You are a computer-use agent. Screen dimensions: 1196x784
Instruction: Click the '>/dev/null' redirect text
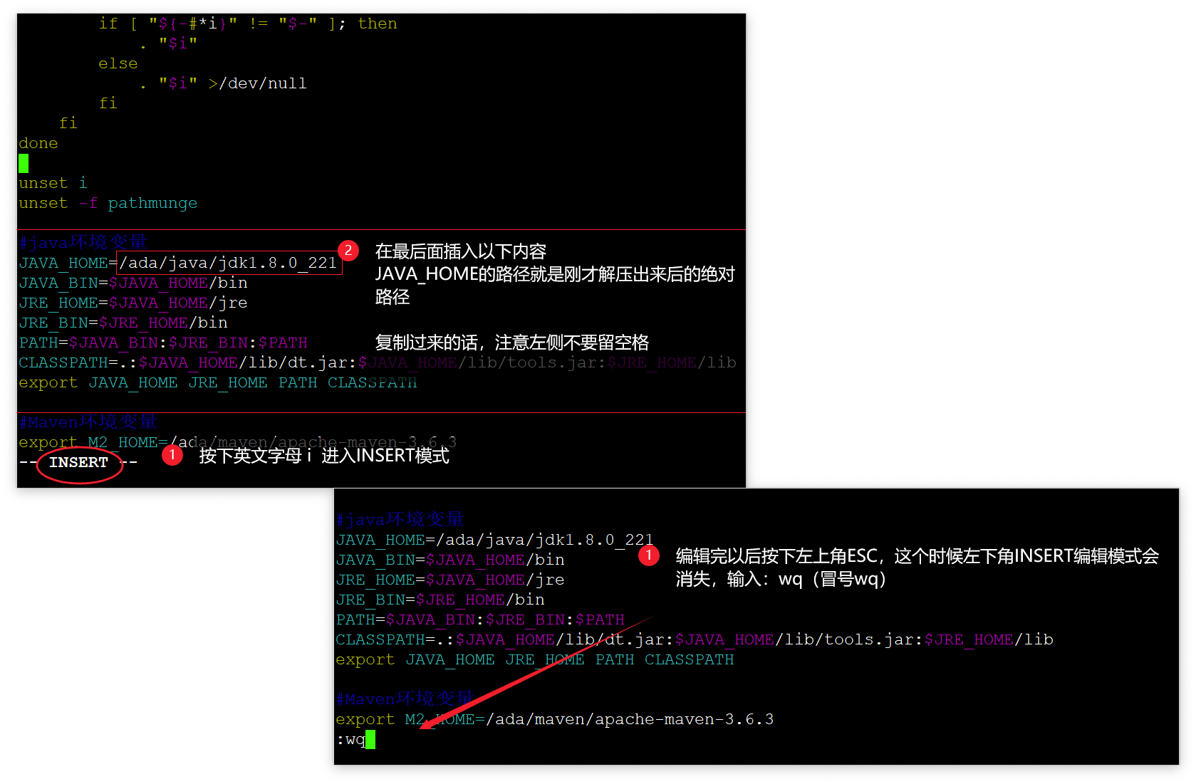pyautogui.click(x=257, y=83)
